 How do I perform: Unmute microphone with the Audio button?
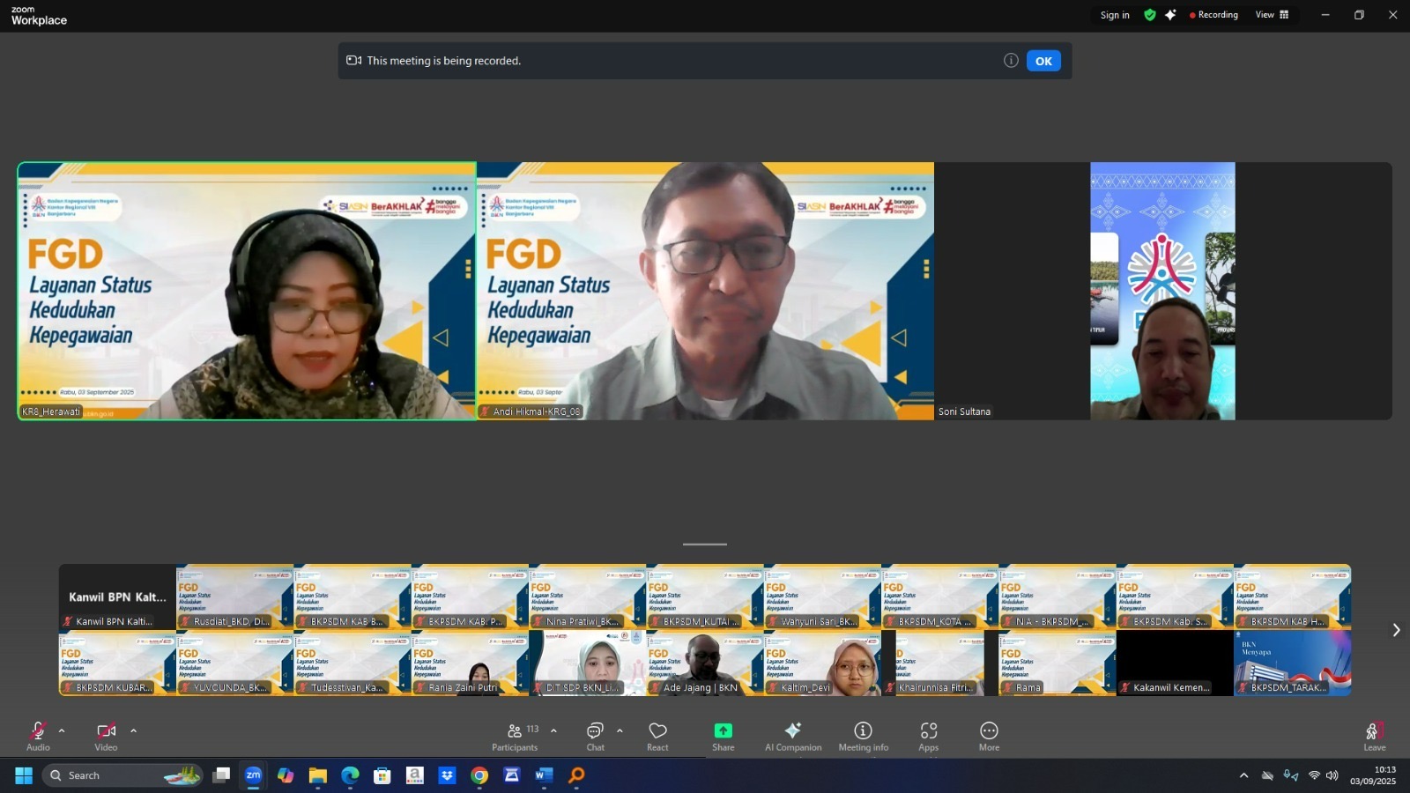tap(38, 737)
